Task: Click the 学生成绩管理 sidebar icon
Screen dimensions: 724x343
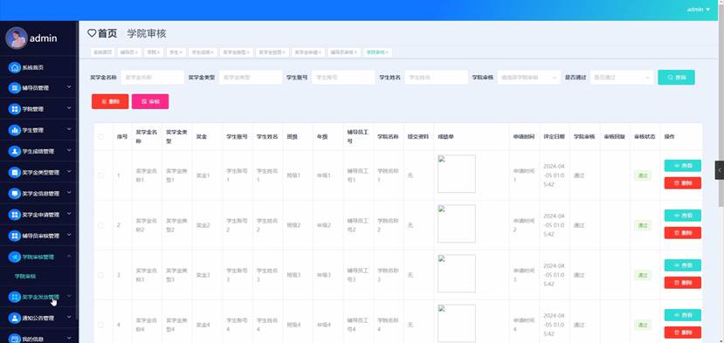Action: [x=15, y=151]
